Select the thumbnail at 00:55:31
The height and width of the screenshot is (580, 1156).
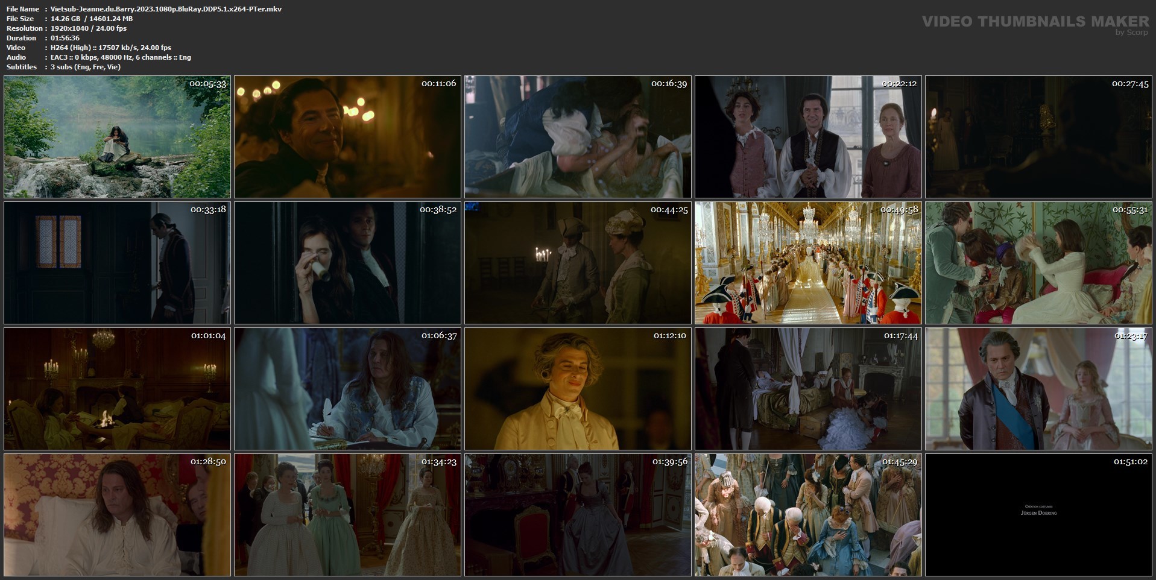pyautogui.click(x=1038, y=263)
